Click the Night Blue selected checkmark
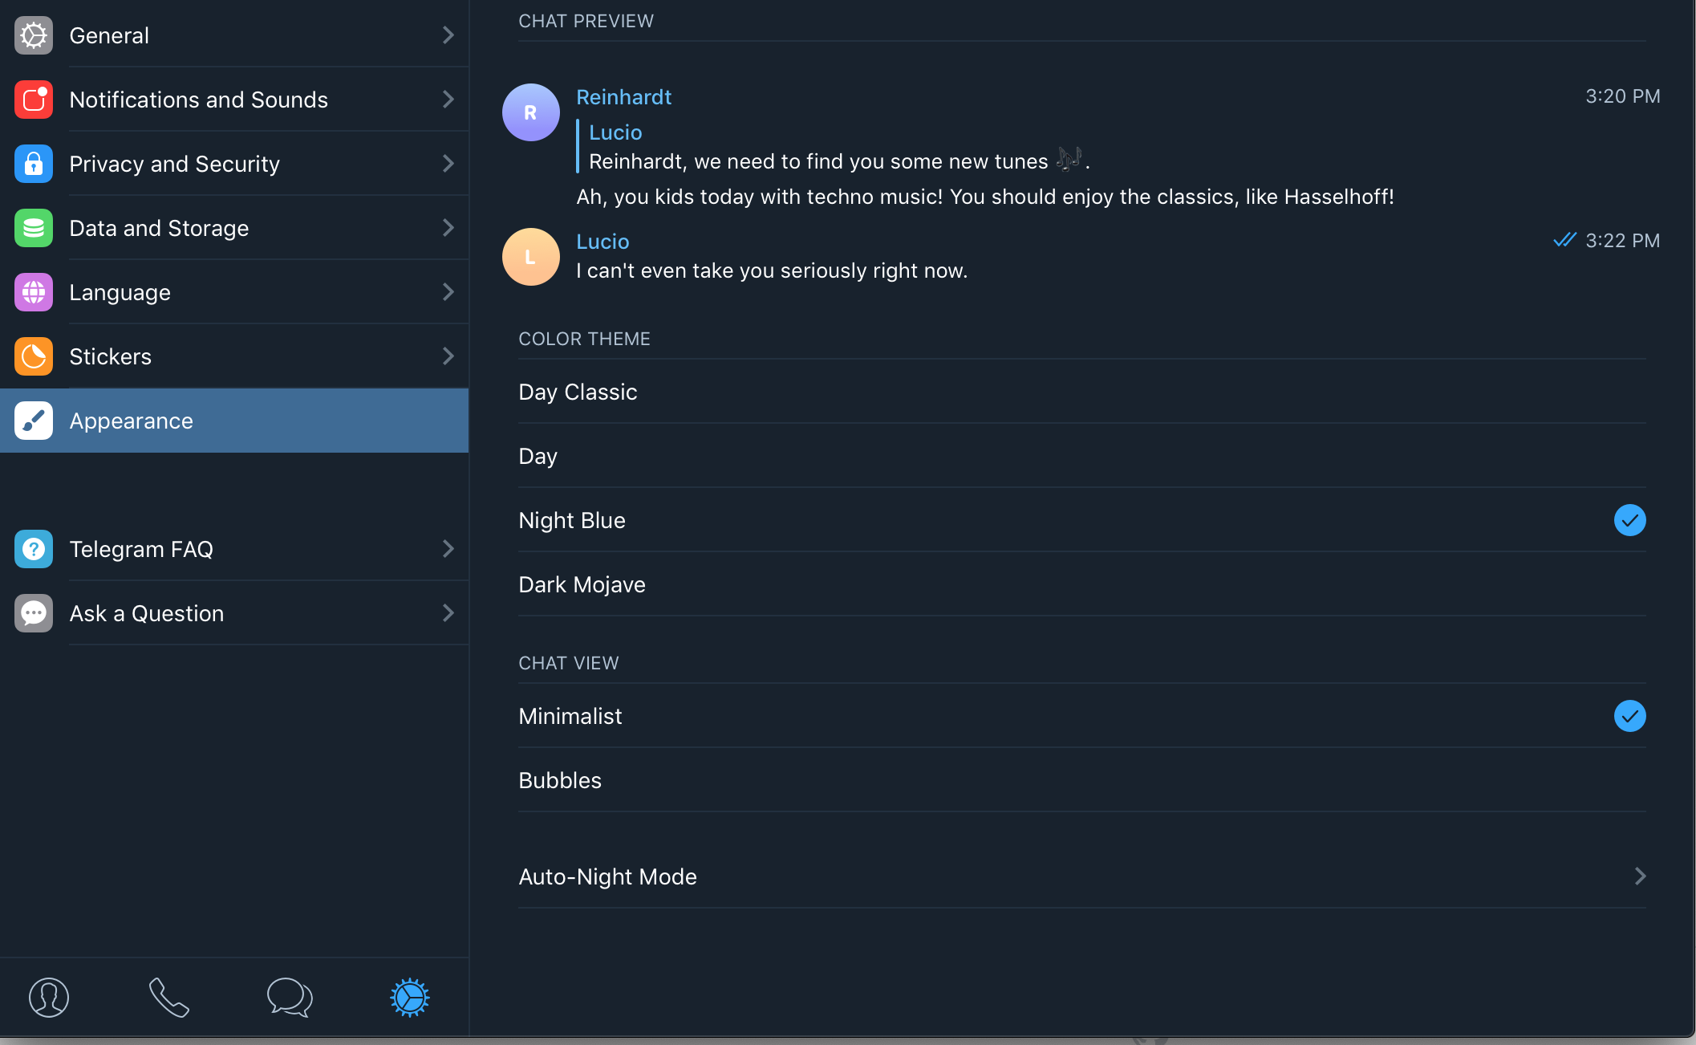Screen dimensions: 1696x1045 pos(1629,520)
